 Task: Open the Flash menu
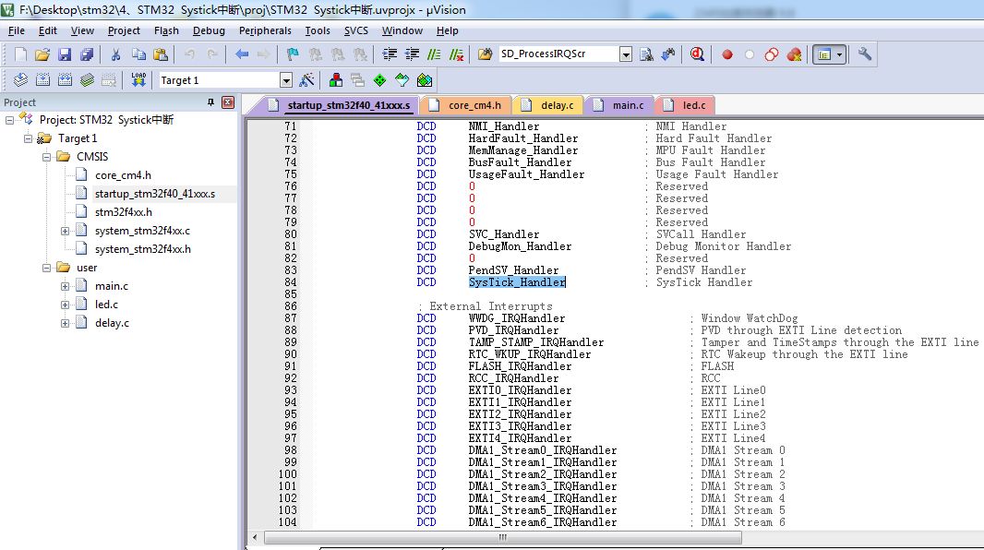pyautogui.click(x=167, y=30)
